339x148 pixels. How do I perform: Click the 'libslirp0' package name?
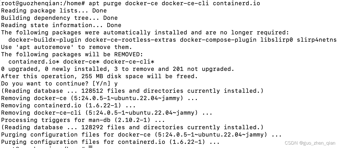pos(276,40)
